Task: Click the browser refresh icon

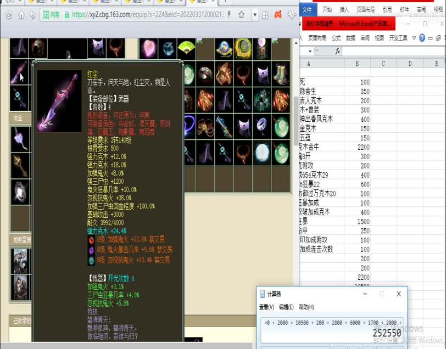Action: click(x=9, y=15)
